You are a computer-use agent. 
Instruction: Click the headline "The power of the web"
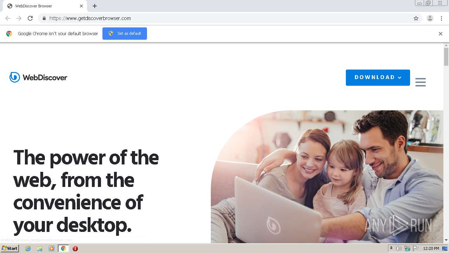pyautogui.click(x=86, y=192)
